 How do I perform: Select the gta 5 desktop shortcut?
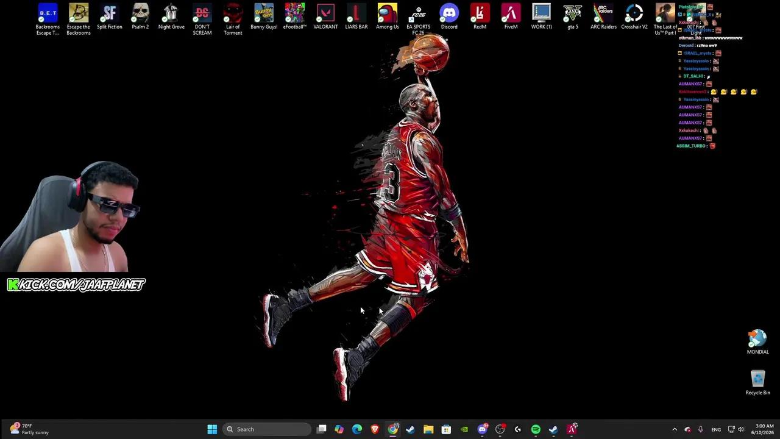[x=573, y=16]
